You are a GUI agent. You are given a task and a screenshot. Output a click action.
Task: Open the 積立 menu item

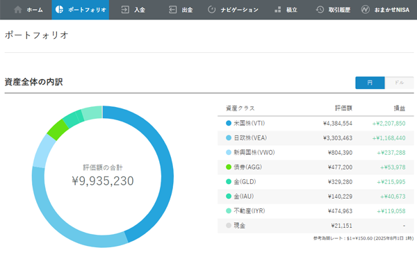coord(292,10)
